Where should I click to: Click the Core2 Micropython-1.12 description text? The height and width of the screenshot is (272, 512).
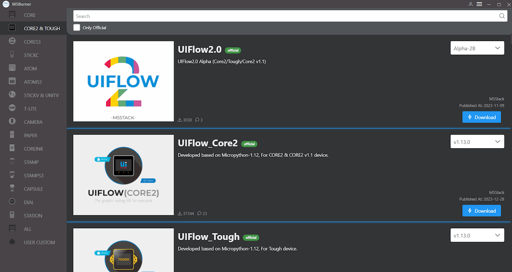253,155
